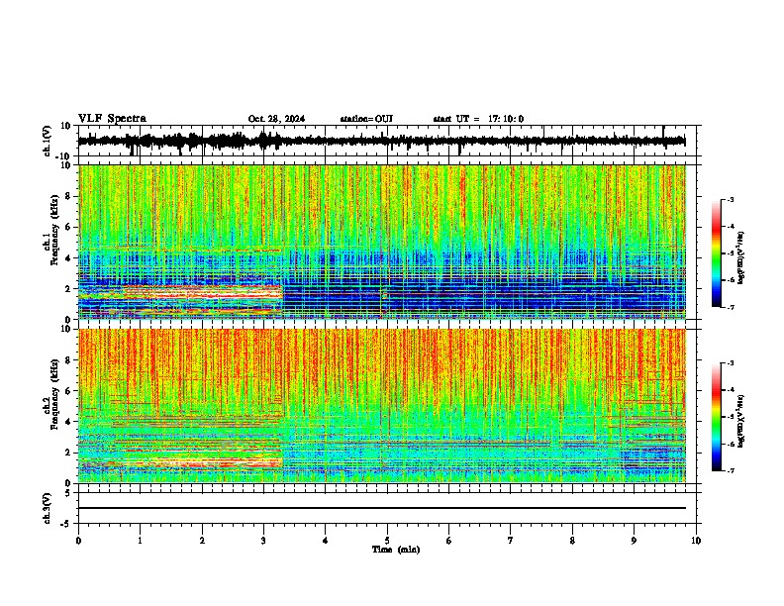The width and height of the screenshot is (784, 606).
Task: Click the ch.1 voltage waveform trace
Action: click(x=381, y=141)
